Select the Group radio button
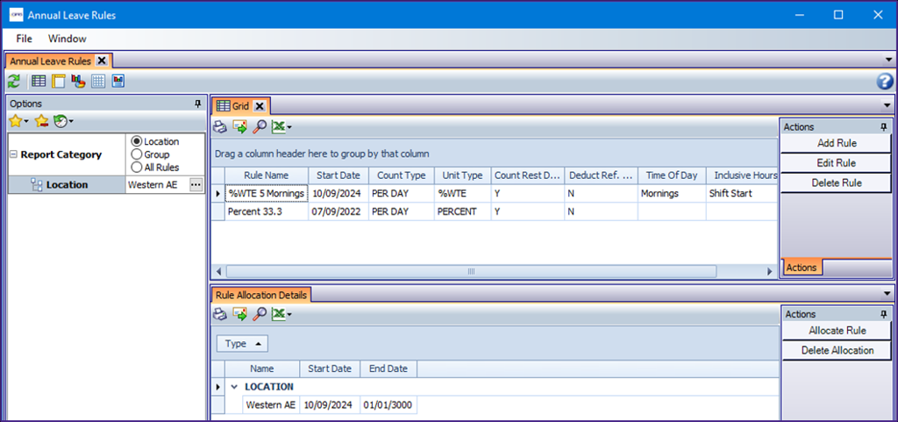The image size is (898, 422). point(136,154)
